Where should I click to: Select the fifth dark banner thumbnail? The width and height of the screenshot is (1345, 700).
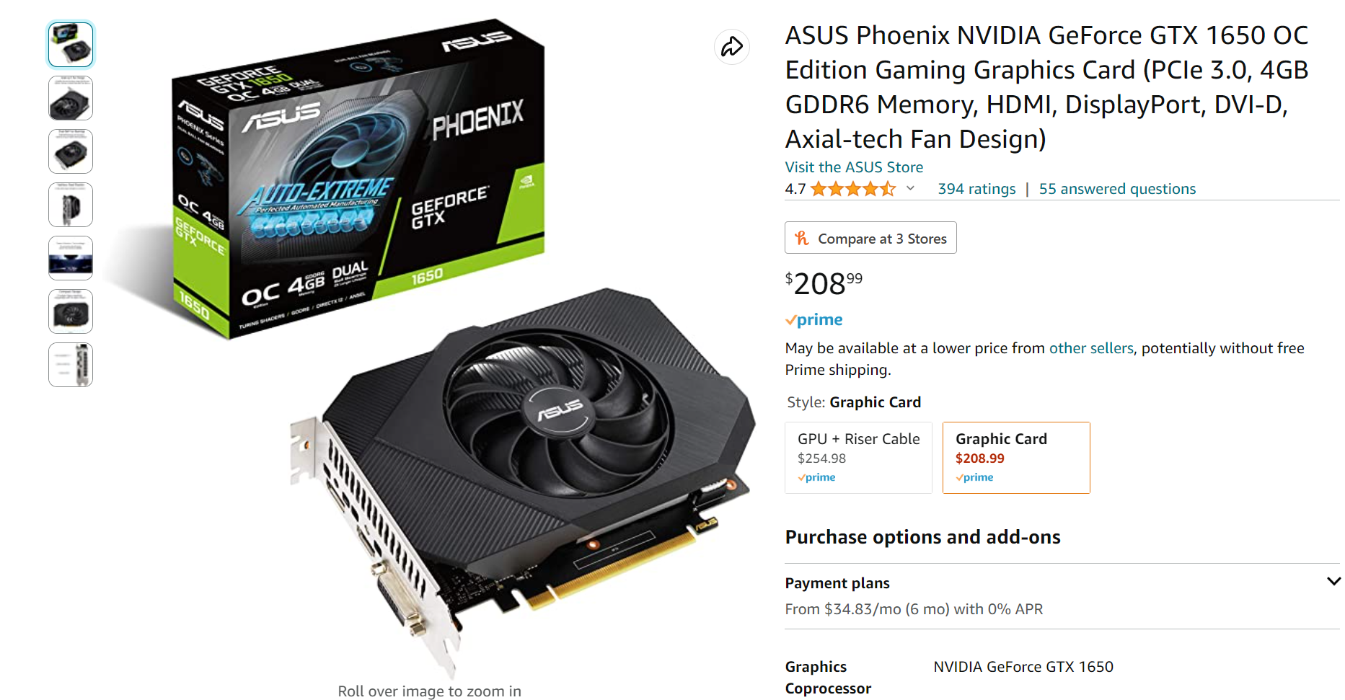(71, 258)
